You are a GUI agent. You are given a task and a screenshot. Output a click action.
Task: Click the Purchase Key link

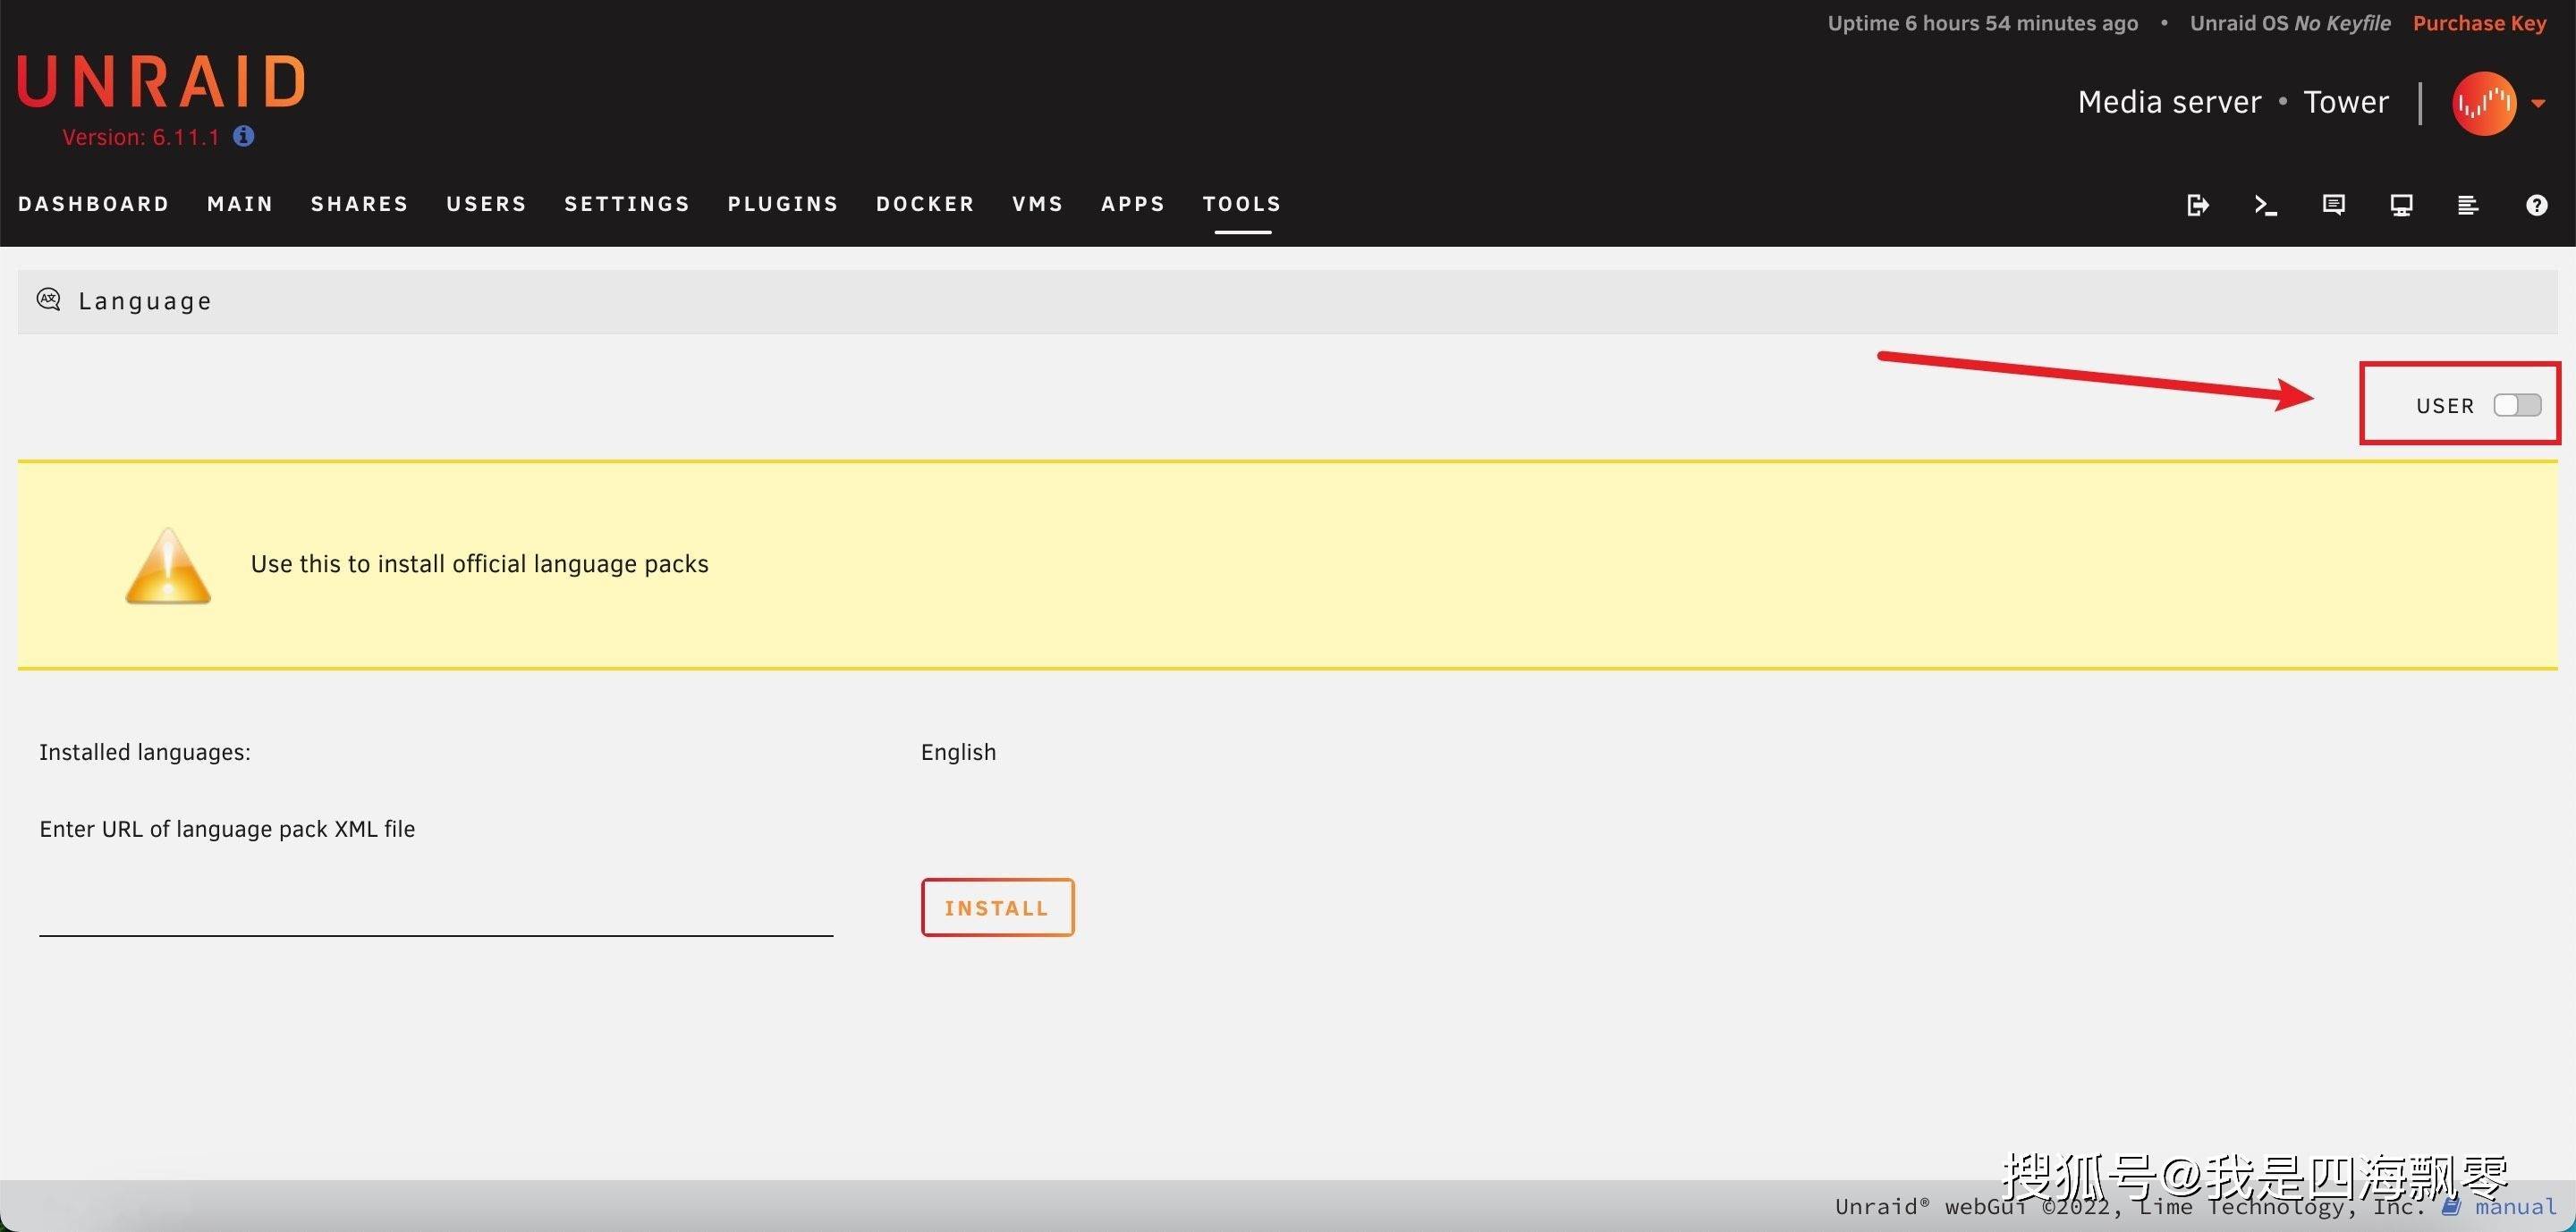[2479, 23]
